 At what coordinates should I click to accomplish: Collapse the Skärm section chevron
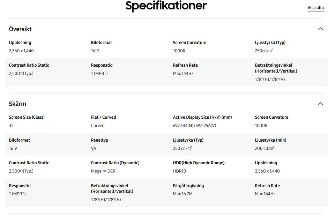[320, 104]
